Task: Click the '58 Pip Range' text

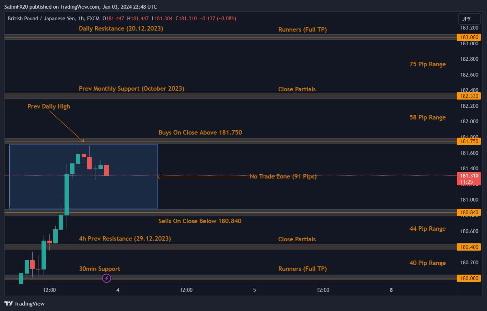Action: (x=428, y=117)
